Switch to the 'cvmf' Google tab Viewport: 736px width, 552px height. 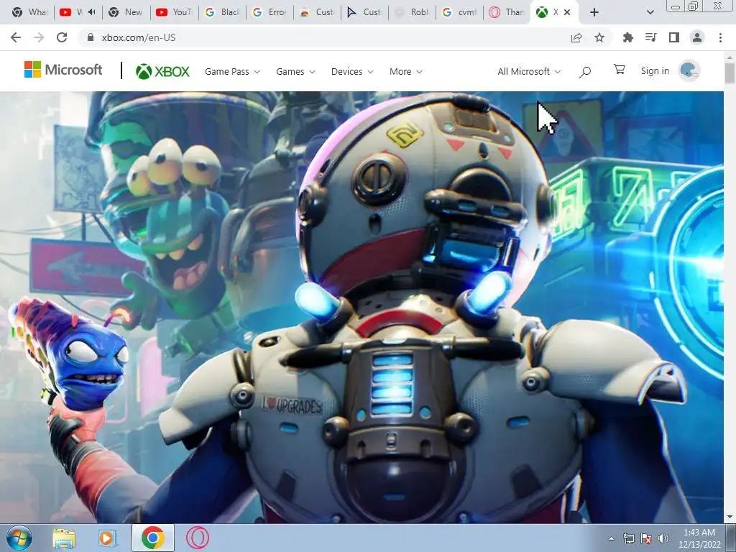(459, 12)
